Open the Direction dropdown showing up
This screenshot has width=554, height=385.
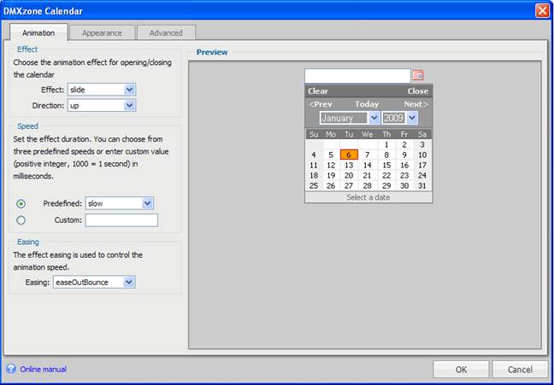click(102, 105)
